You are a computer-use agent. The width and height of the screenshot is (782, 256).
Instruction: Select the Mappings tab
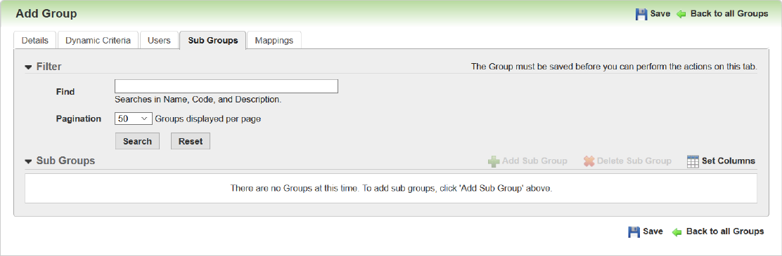tap(274, 41)
